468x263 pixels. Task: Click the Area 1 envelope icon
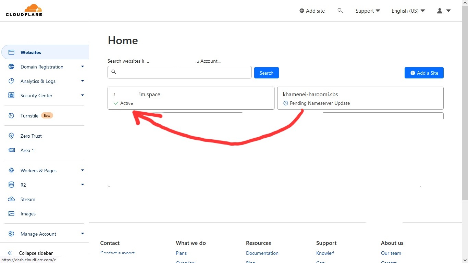11,150
